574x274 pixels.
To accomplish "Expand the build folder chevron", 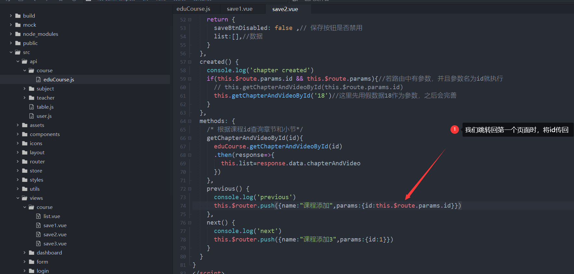I will 11,16.
